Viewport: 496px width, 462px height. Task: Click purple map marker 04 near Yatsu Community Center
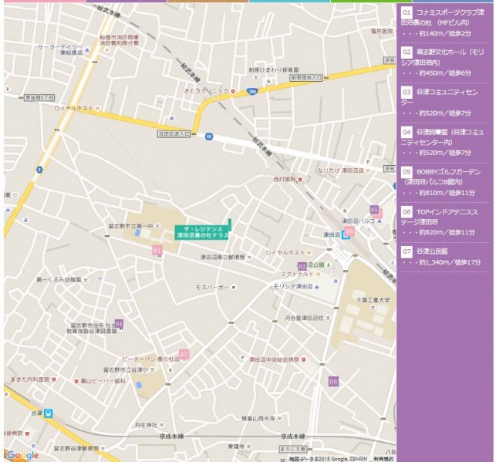point(119,323)
